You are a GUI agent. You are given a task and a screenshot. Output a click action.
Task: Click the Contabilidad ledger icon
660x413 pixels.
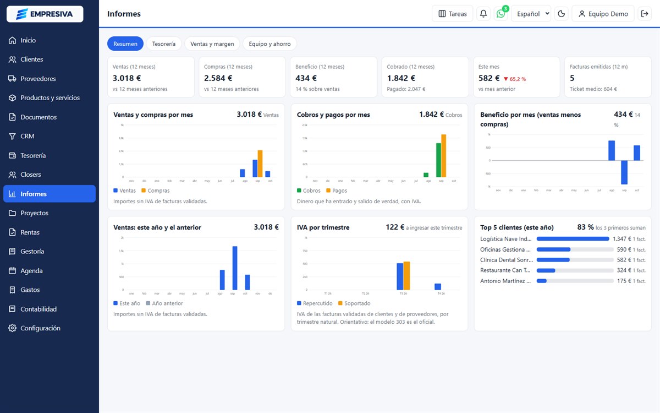click(x=12, y=309)
